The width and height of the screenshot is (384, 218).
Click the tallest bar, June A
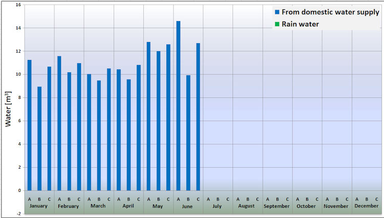tap(178, 106)
